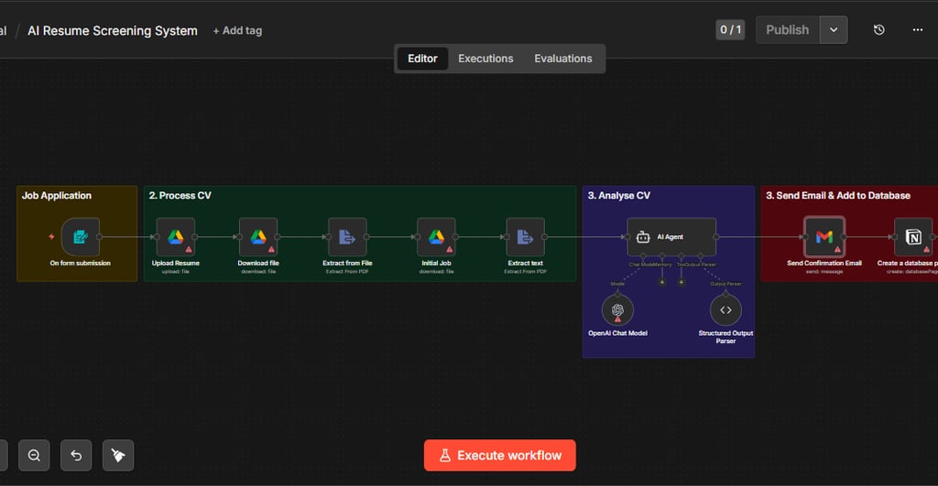The height and width of the screenshot is (486, 938).
Task: Select the OpenAI Chat Model node
Action: [617, 309]
